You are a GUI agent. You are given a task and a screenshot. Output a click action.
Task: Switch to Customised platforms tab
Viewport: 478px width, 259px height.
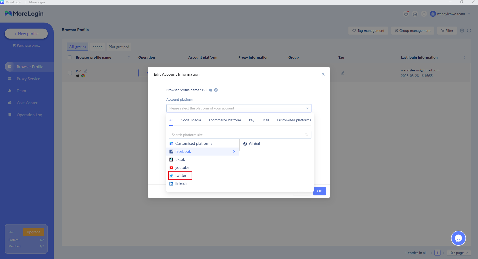coord(294,120)
